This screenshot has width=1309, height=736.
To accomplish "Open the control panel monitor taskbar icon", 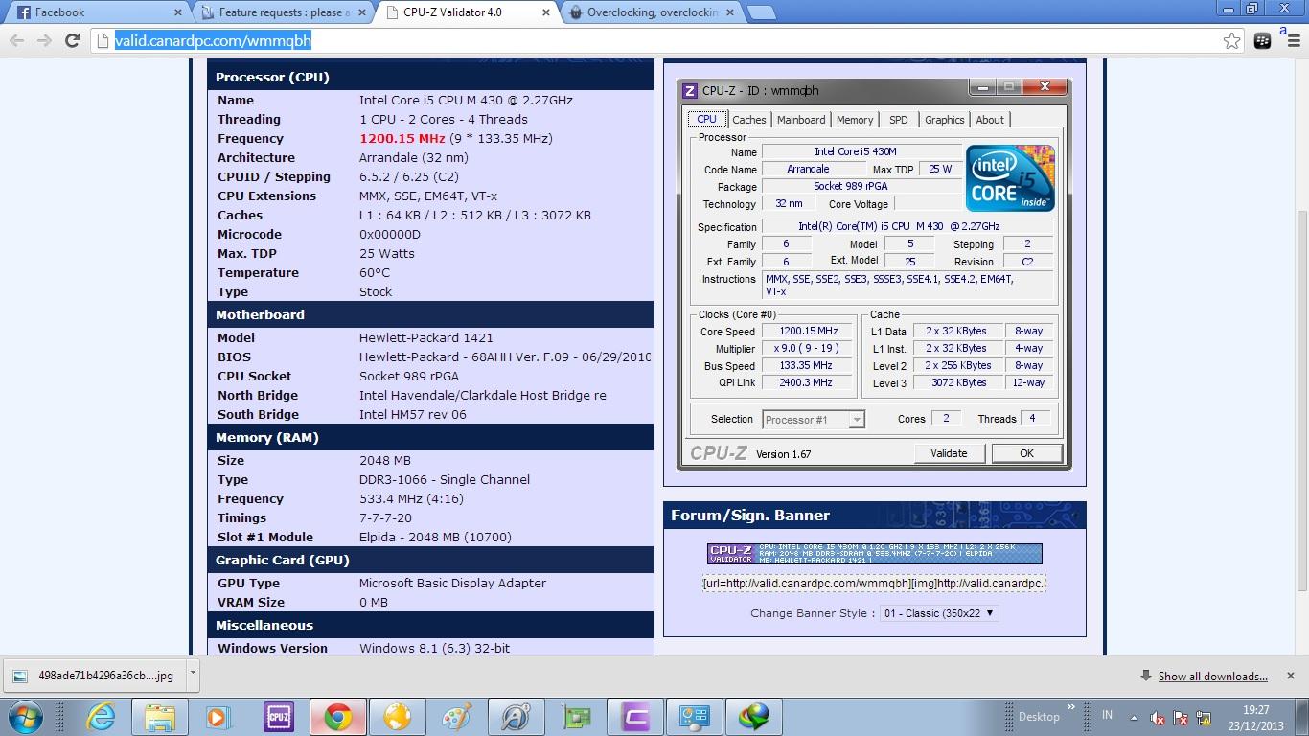I will coord(695,716).
